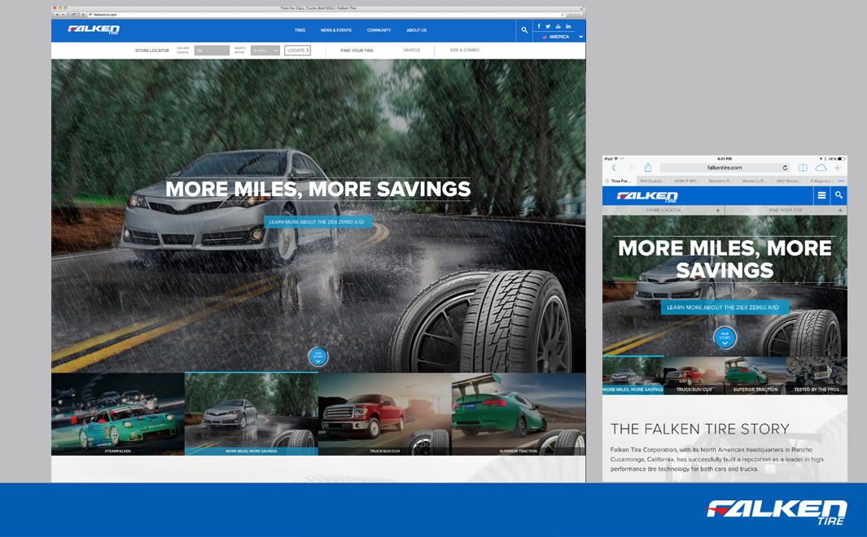Open the AMERICA region dropdown
Image resolution: width=867 pixels, height=537 pixels.
pyautogui.click(x=560, y=37)
